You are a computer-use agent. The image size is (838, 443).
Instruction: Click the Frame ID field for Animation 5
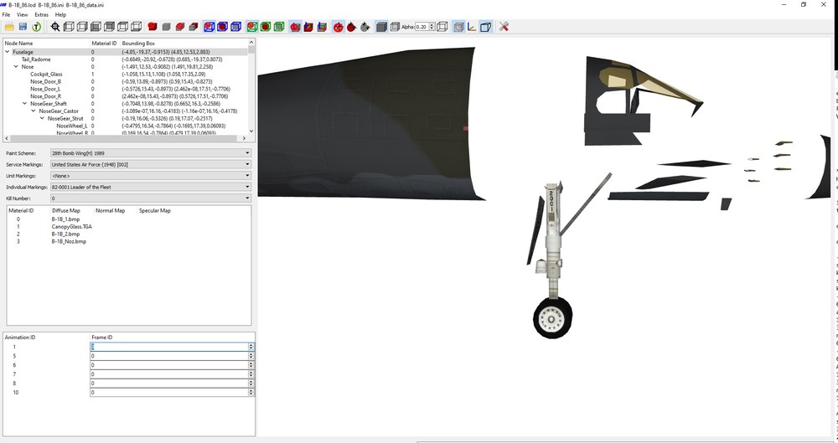pos(172,356)
